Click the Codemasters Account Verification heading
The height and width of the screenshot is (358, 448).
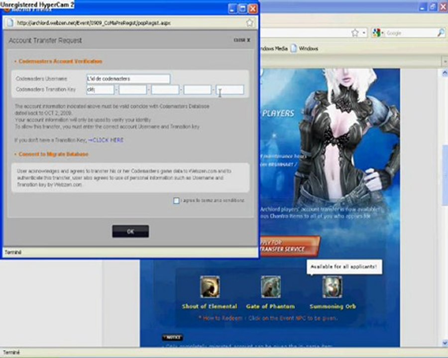click(60, 61)
